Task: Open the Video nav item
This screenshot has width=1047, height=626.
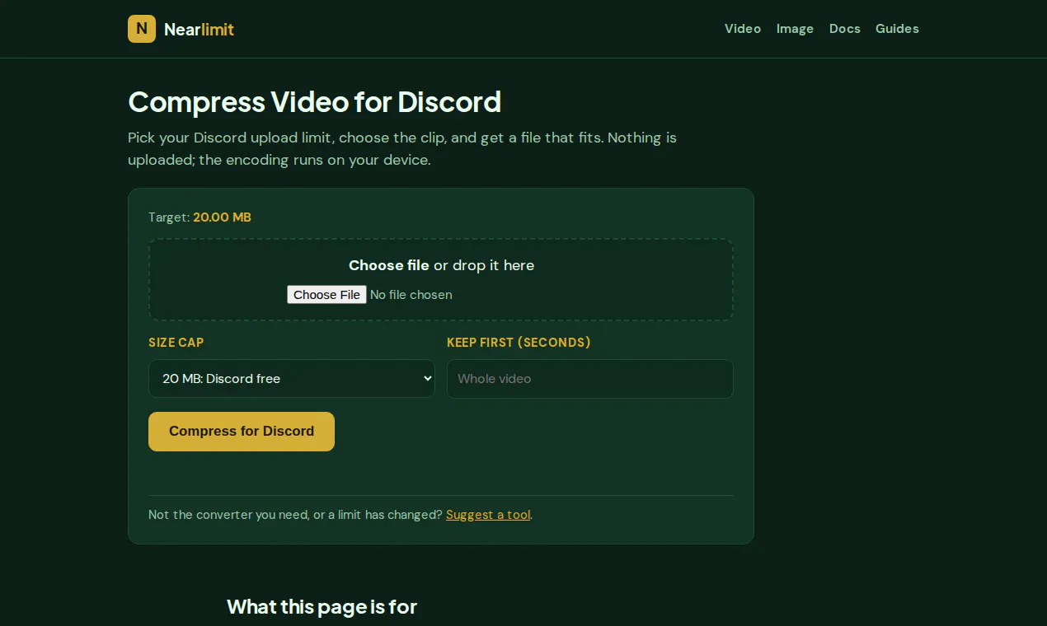Action: [743, 29]
